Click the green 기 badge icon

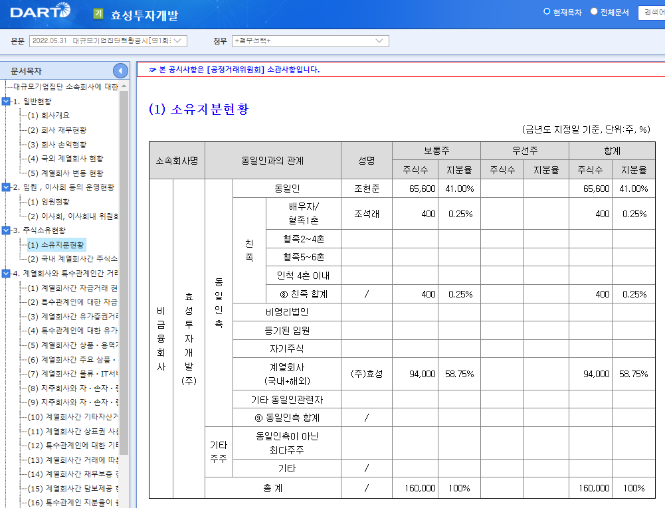98,14
